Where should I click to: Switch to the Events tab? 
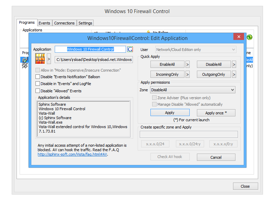[x=44, y=23]
